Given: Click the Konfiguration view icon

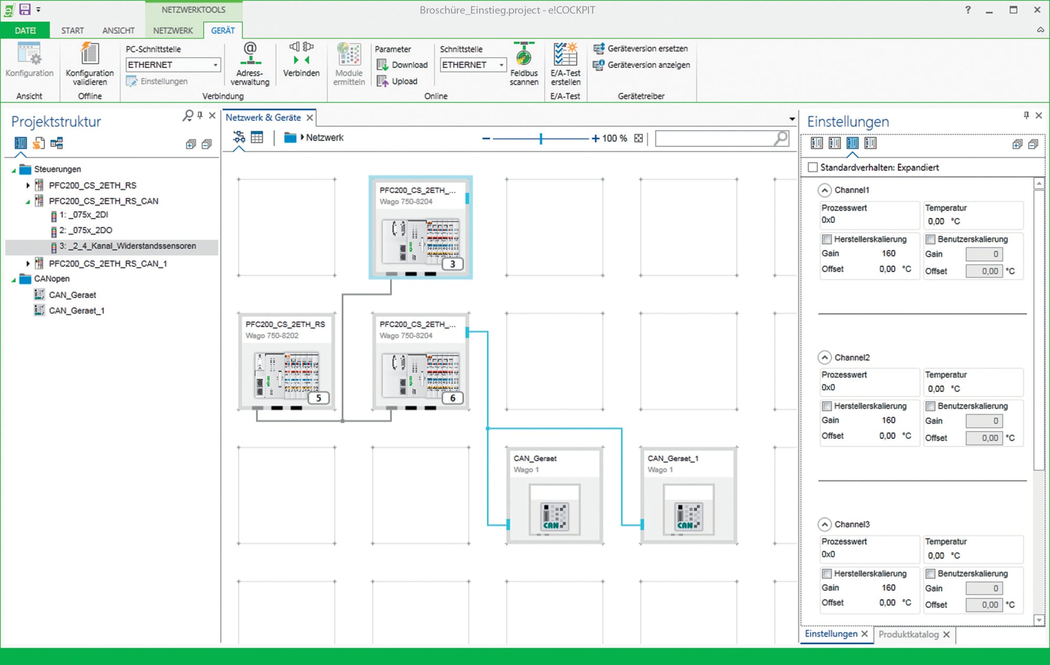Looking at the screenshot, I should pyautogui.click(x=29, y=54).
